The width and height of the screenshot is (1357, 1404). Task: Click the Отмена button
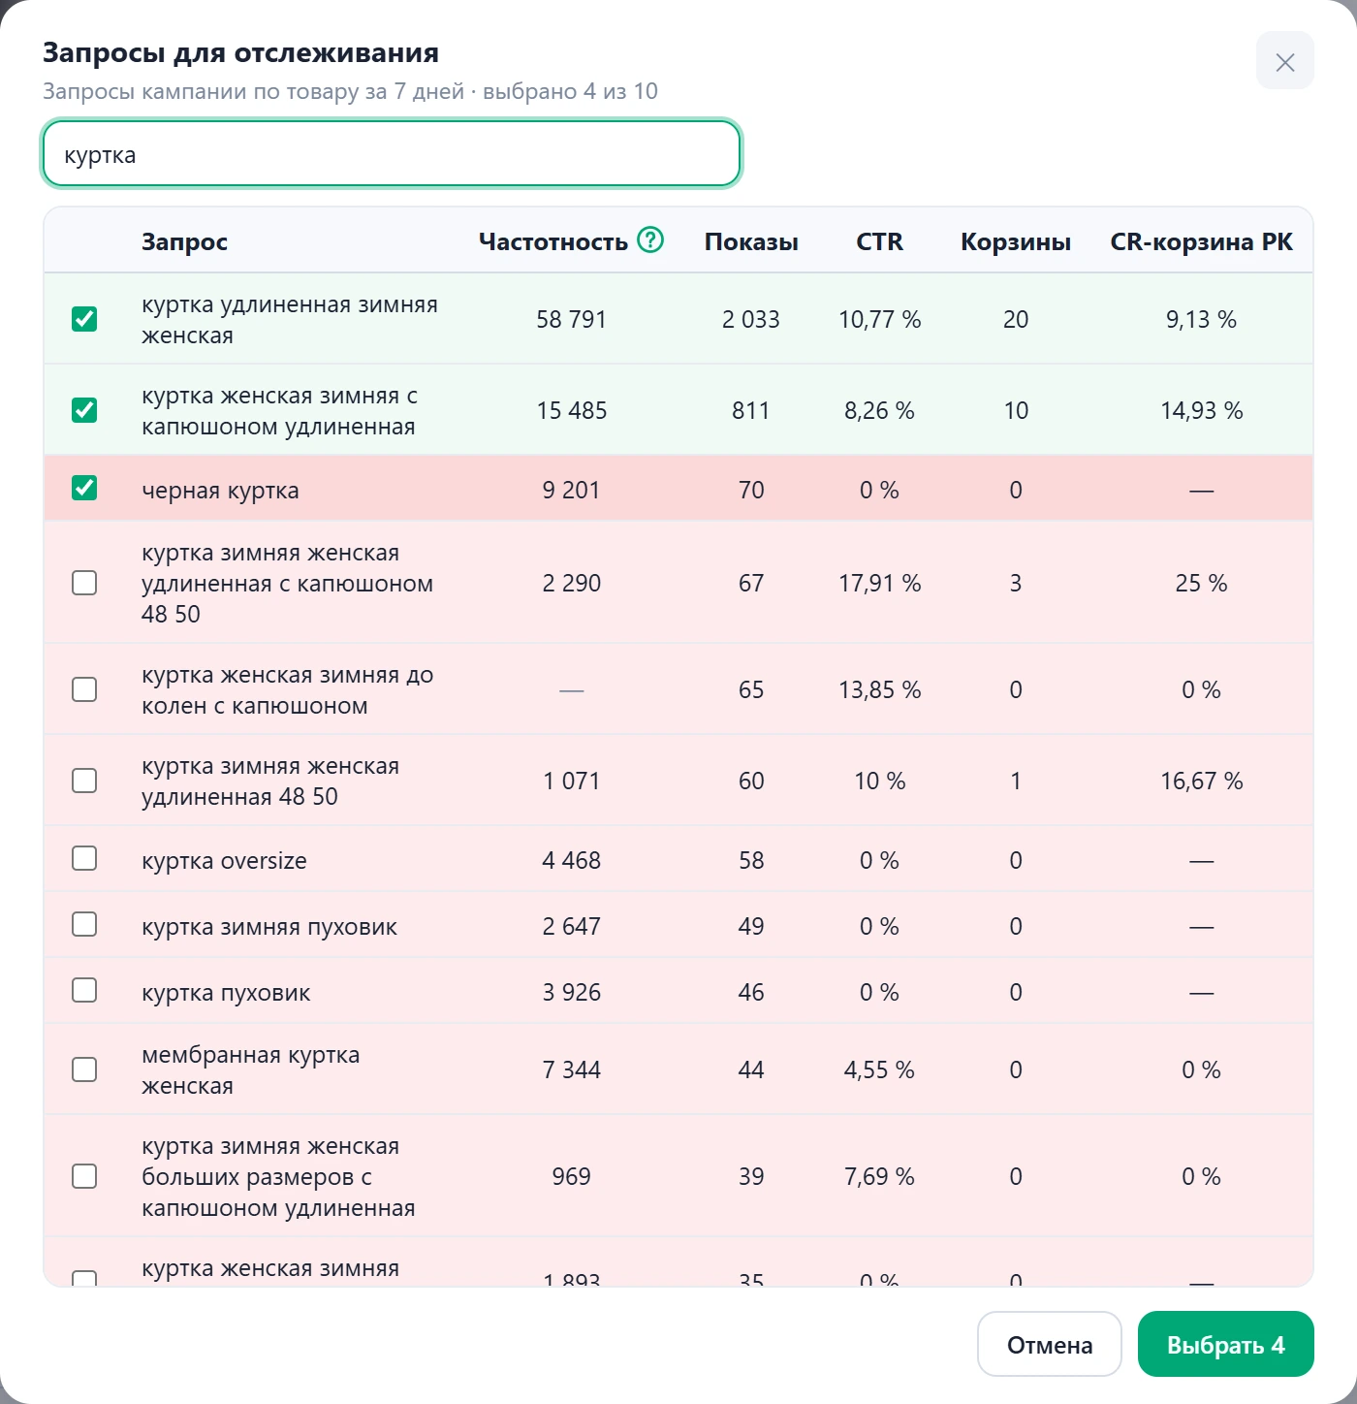tap(1050, 1344)
